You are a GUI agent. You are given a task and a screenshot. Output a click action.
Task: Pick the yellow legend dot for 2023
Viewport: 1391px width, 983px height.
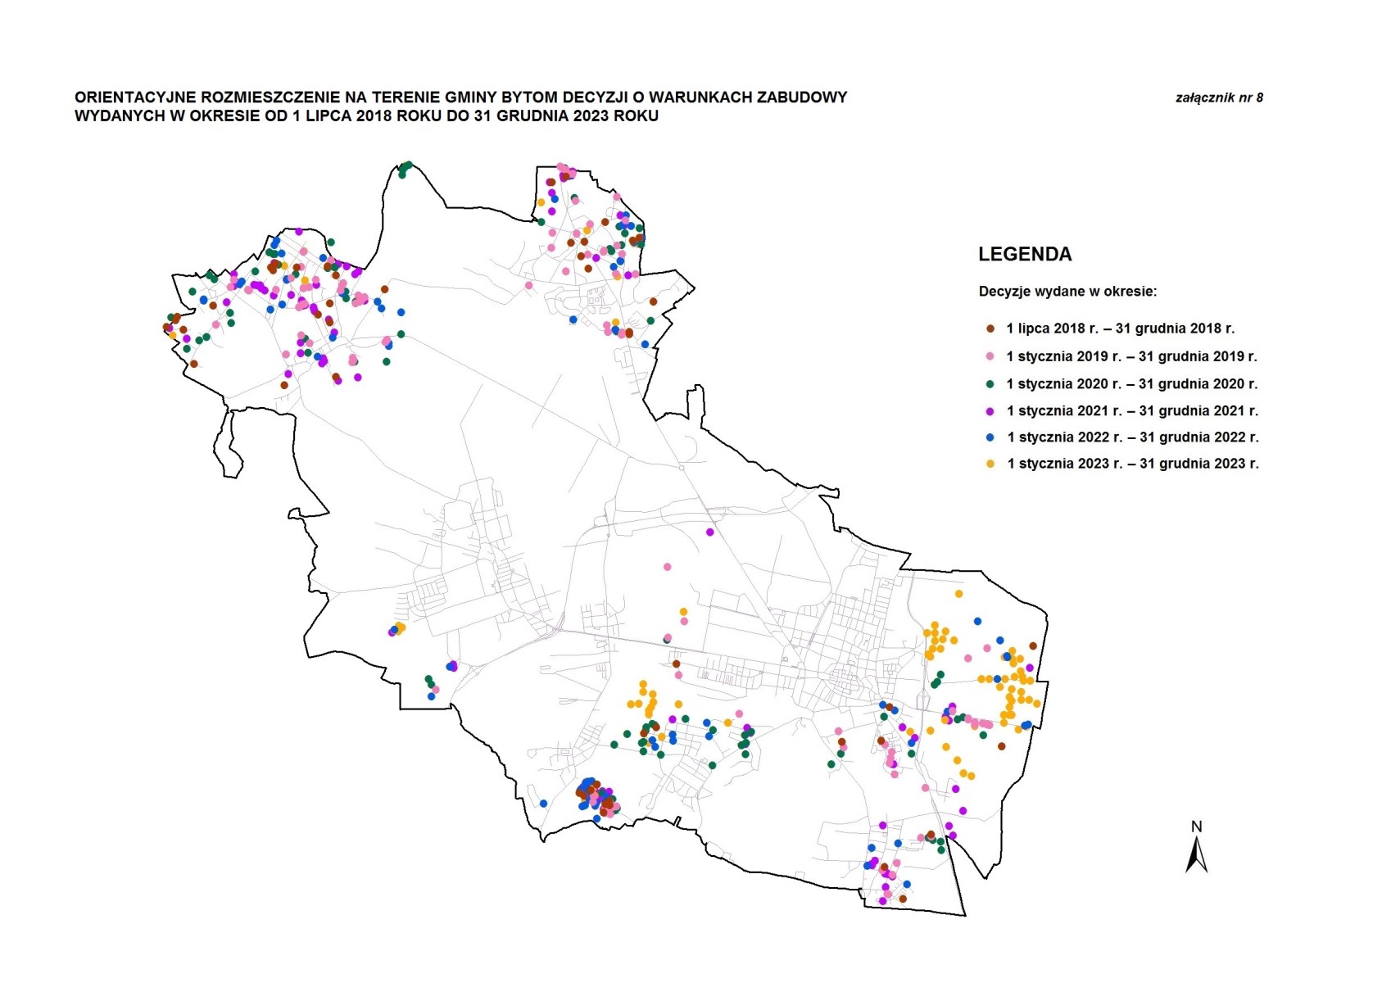(x=990, y=464)
